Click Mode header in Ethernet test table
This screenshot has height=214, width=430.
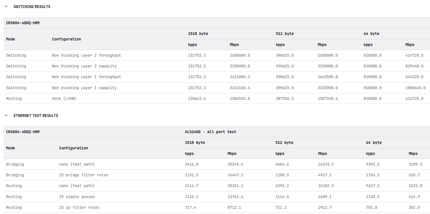click(10, 148)
